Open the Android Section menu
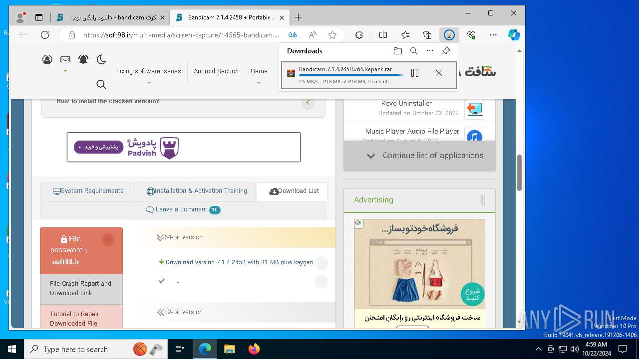639x359 pixels. (x=216, y=71)
